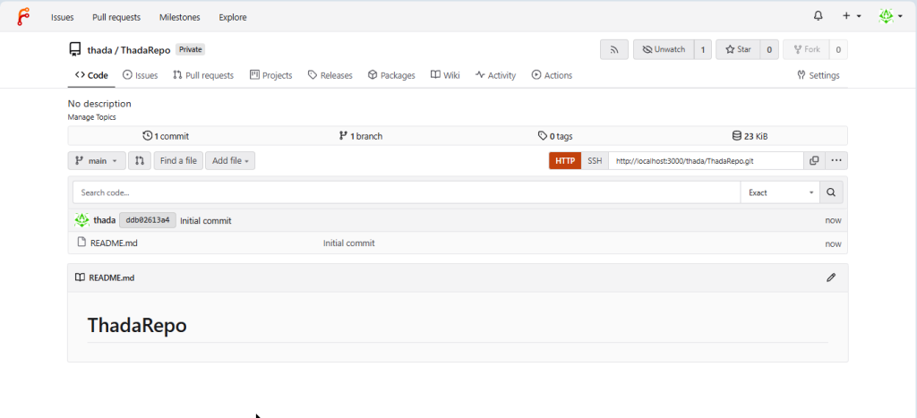The width and height of the screenshot is (917, 418).
Task: Switch to the Issues repository tab
Action: pos(140,75)
